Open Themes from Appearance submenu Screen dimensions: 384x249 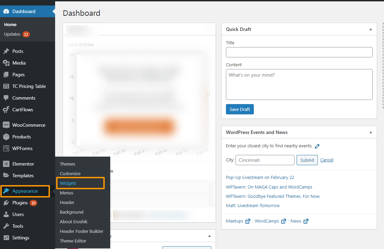pos(68,164)
